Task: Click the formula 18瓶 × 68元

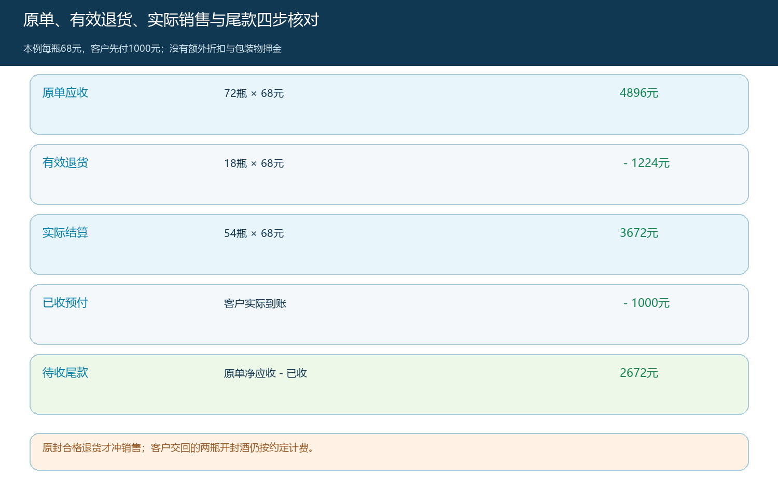Action: (x=254, y=163)
